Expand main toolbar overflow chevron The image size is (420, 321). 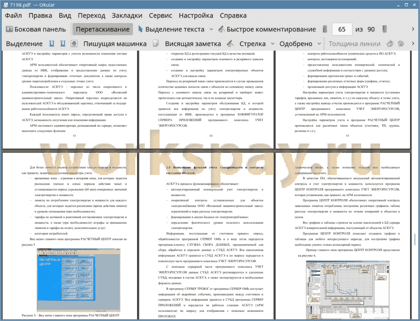[x=413, y=29]
